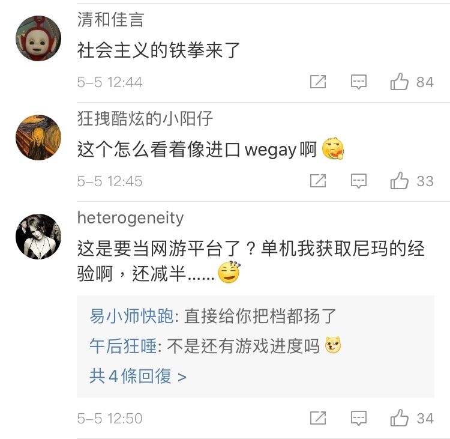Reply to heterogeneity's comment at 12:50
Image resolution: width=450 pixels, height=439 pixels.
point(359,418)
